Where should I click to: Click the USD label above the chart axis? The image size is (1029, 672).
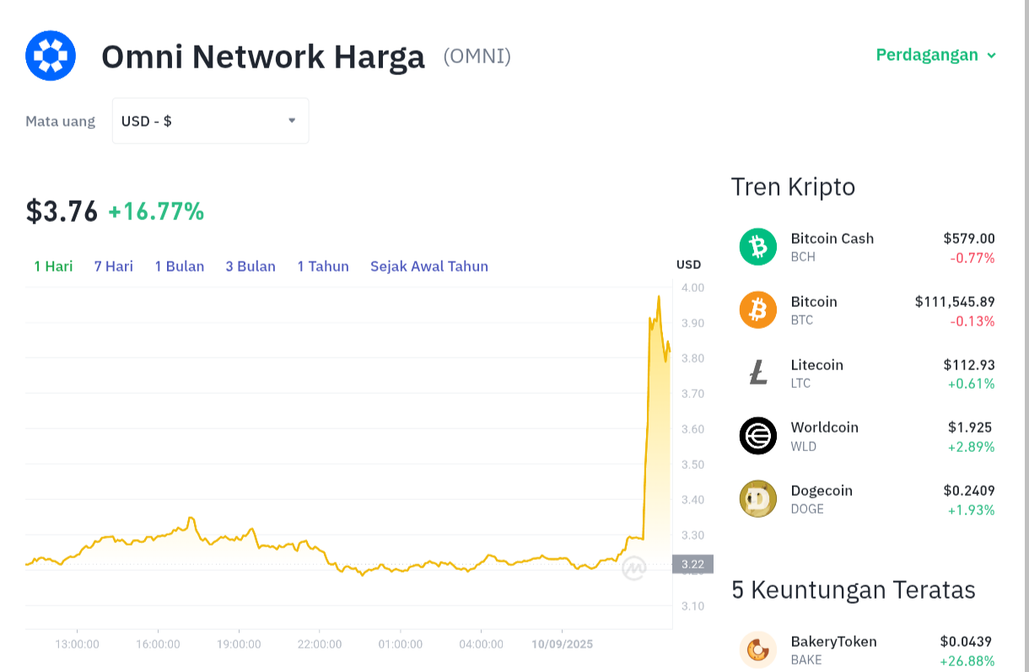click(688, 265)
